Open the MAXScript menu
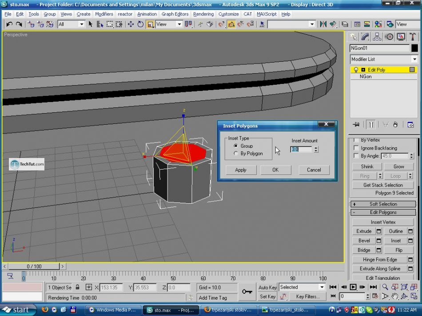Viewport: 422px width, 316px height. pyautogui.click(x=267, y=14)
